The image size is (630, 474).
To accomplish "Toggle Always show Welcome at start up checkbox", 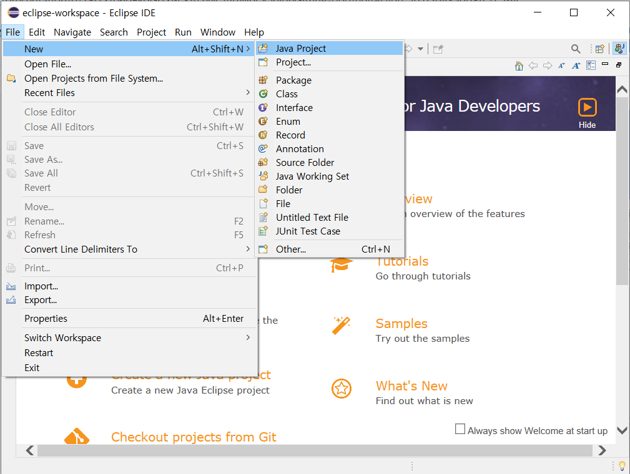I will [x=460, y=429].
